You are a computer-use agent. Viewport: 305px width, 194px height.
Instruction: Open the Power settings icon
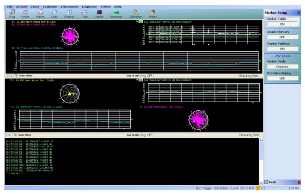point(25,14)
